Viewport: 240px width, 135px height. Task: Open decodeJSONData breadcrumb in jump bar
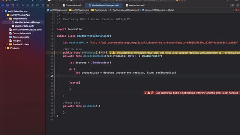[x=158, y=10]
